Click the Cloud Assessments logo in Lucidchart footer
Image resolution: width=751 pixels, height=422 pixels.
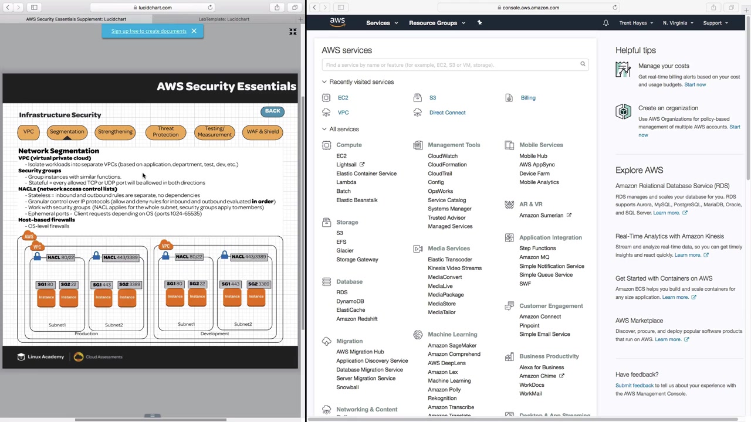(x=98, y=357)
